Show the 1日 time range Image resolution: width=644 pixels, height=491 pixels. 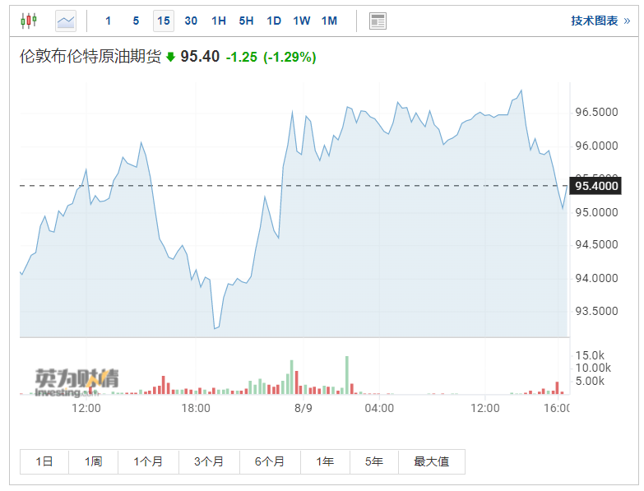pyautogui.click(x=44, y=462)
